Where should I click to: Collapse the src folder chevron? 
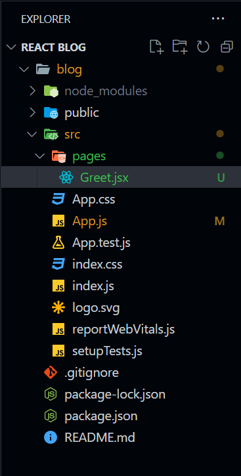click(x=32, y=134)
